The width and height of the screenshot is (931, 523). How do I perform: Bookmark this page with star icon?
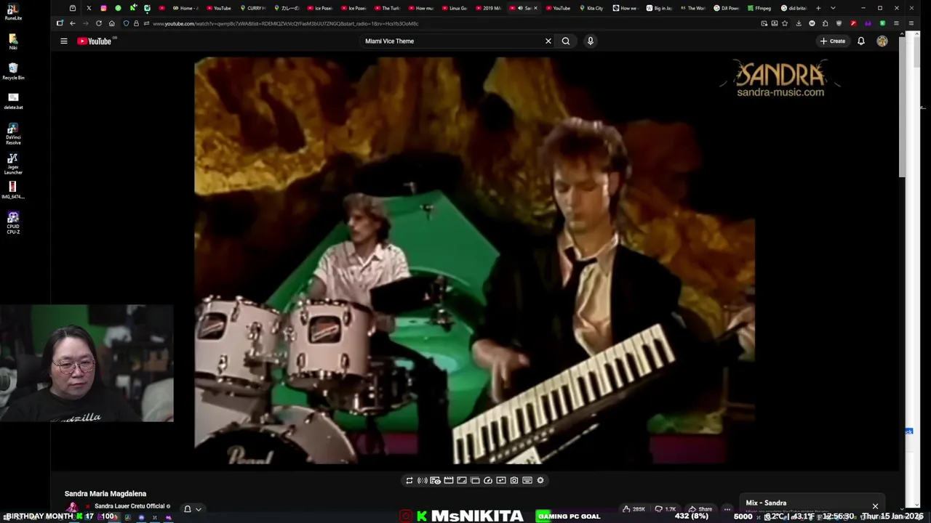[784, 23]
